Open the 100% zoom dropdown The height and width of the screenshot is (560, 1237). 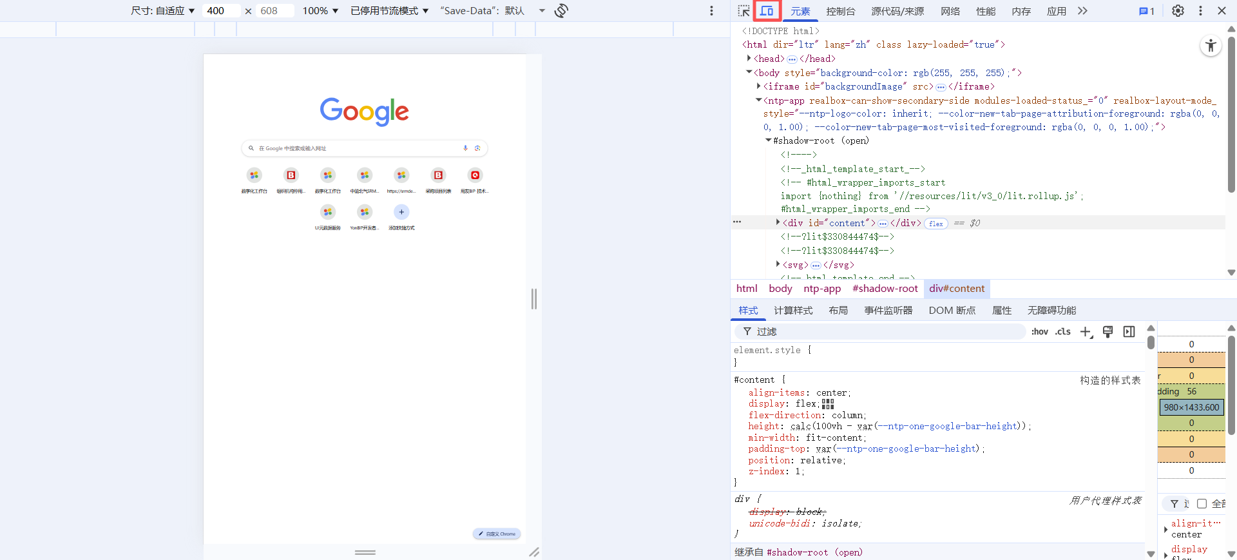(320, 11)
